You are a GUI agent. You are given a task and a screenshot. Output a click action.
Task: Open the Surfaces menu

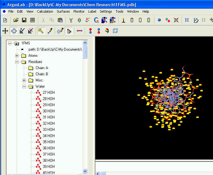[x=63, y=11]
